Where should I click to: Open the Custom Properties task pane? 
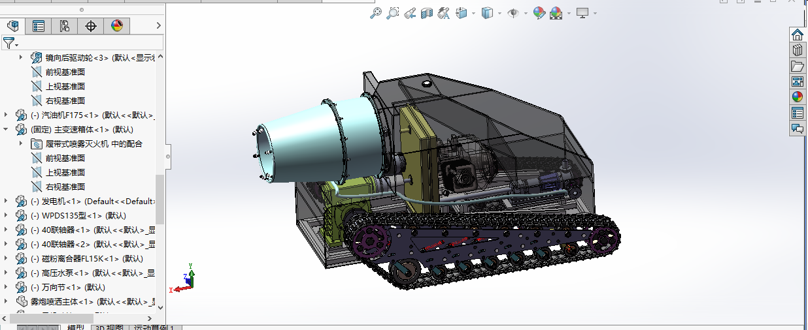pos(798,112)
